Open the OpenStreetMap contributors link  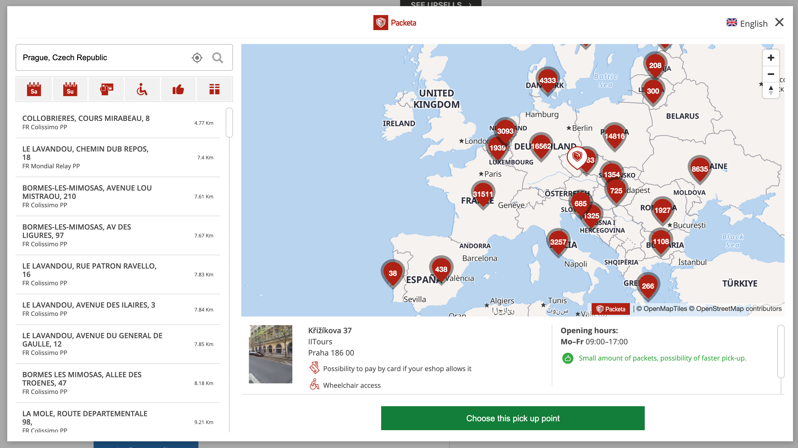[735, 309]
